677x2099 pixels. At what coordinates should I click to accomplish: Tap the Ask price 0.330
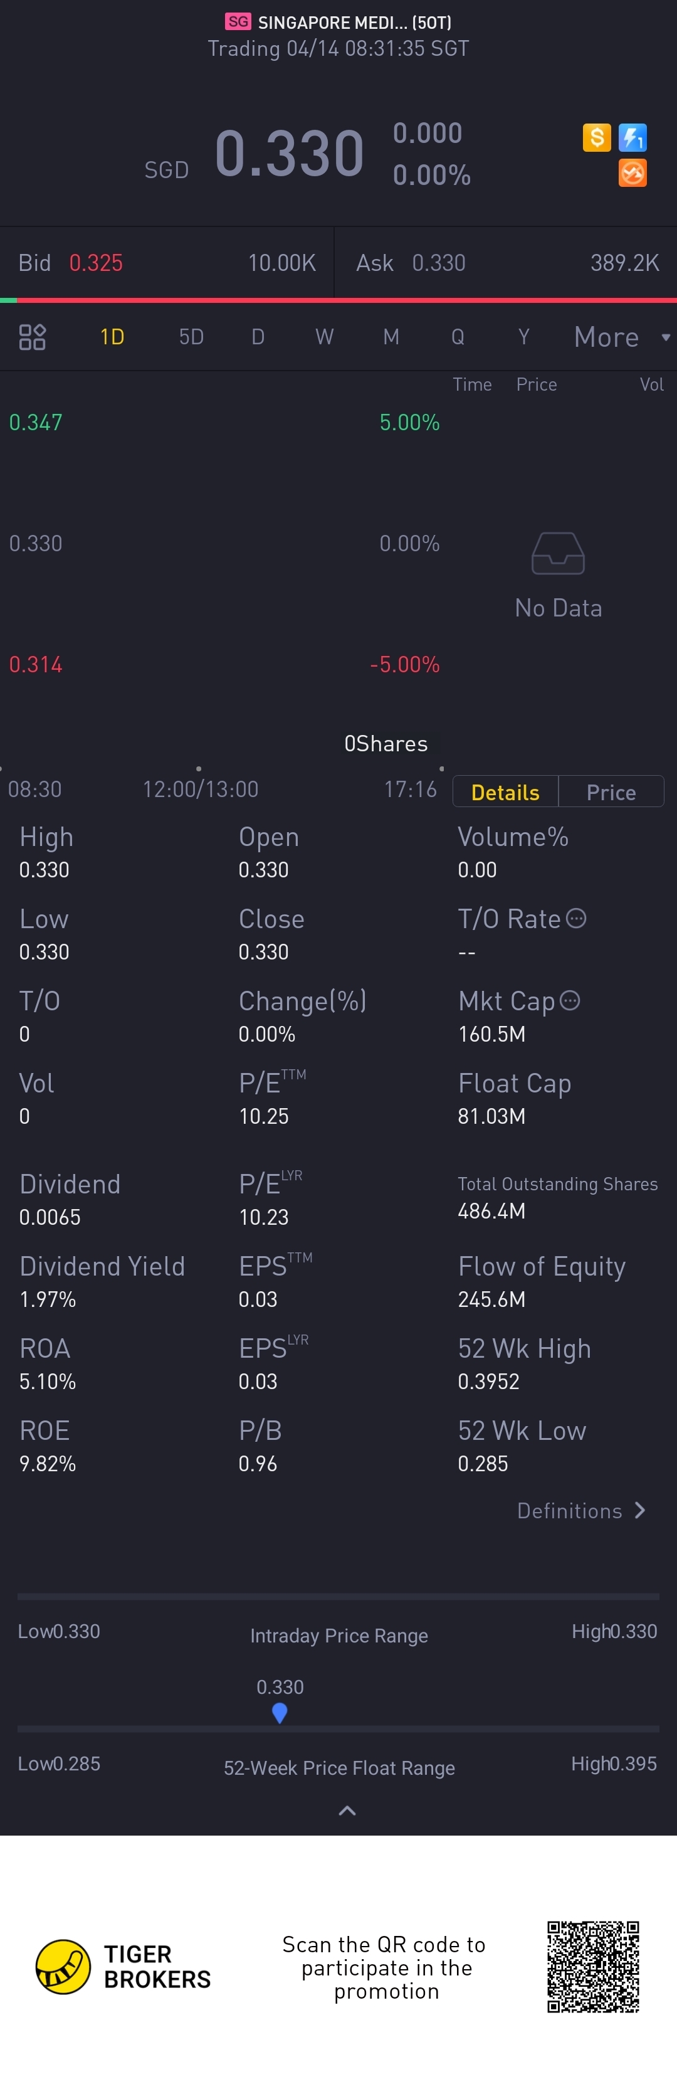(x=438, y=262)
